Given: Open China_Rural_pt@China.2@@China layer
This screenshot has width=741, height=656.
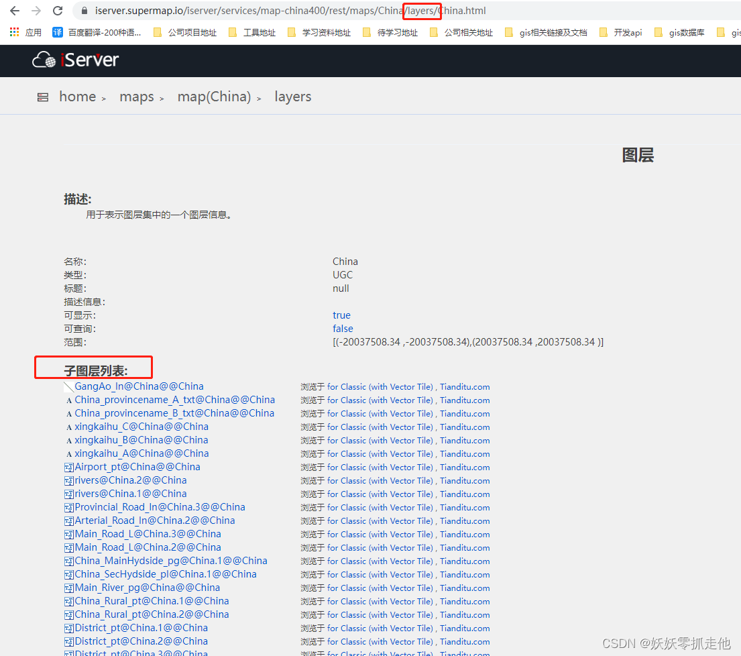Looking at the screenshot, I should [x=152, y=614].
